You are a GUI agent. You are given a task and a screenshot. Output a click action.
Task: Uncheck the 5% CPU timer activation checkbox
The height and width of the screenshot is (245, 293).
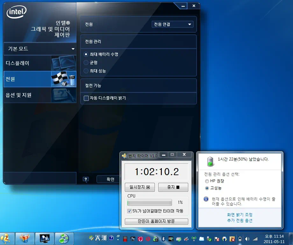[129, 211]
